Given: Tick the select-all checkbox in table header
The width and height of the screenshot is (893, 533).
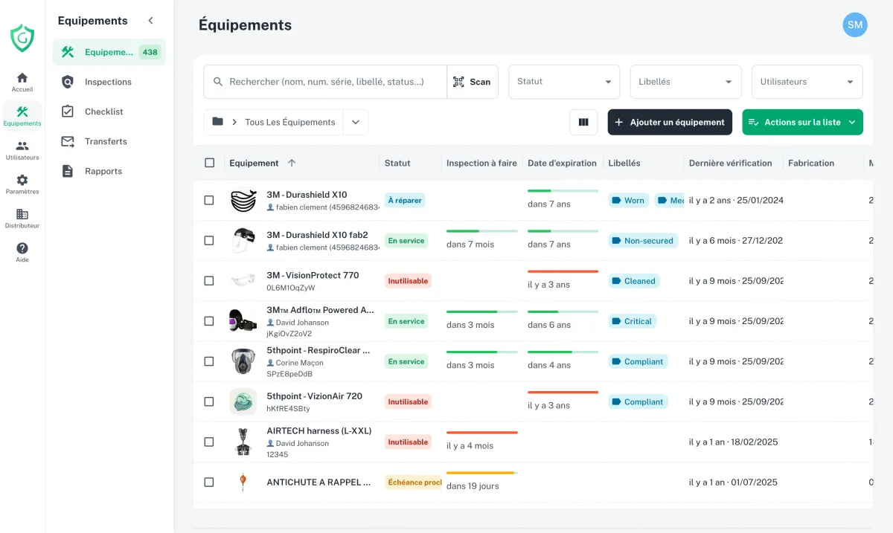Looking at the screenshot, I should pos(209,163).
